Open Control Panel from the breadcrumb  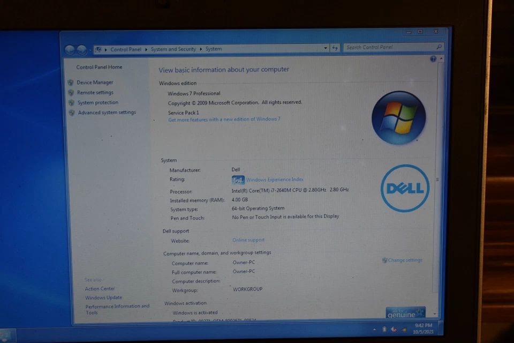pyautogui.click(x=125, y=49)
